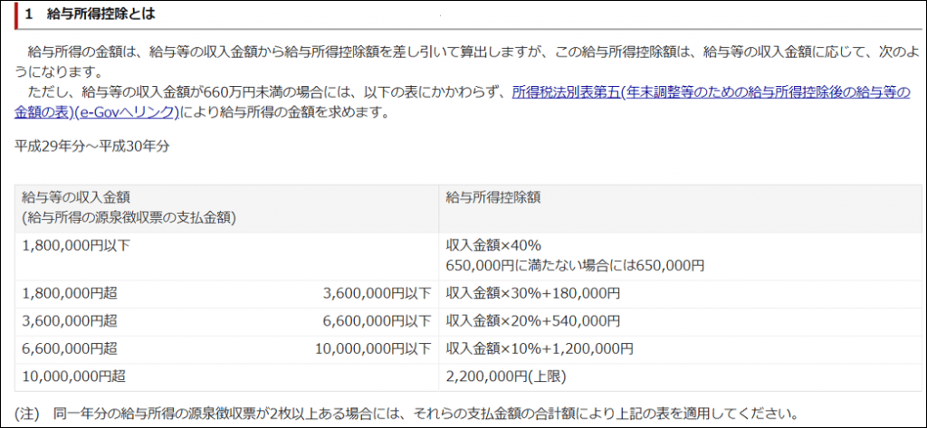The image size is (927, 428).
Task: Click the 6,600,000円以下 upper limit text
Action: point(377,320)
